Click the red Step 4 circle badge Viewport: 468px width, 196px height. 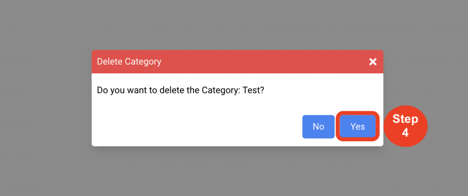click(405, 126)
